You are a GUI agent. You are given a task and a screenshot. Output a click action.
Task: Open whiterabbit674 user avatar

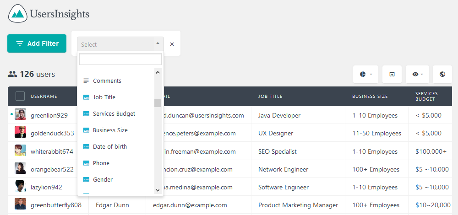[x=21, y=150]
